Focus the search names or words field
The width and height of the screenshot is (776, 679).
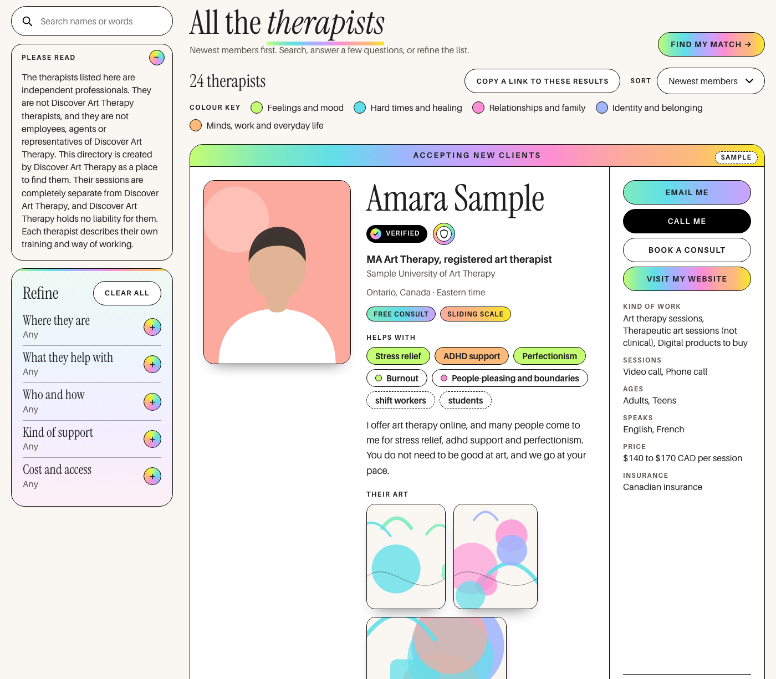tap(92, 21)
